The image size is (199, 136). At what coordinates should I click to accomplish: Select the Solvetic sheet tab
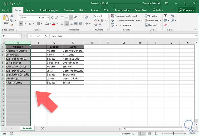(x=27, y=128)
